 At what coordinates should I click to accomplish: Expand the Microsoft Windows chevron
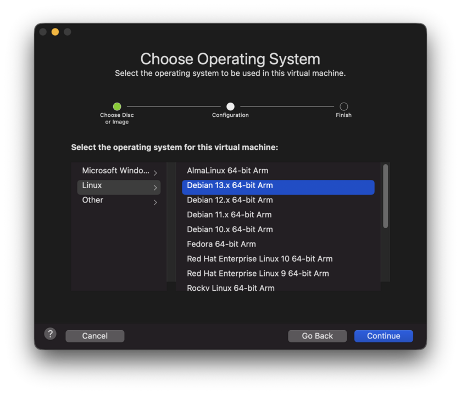(155, 173)
